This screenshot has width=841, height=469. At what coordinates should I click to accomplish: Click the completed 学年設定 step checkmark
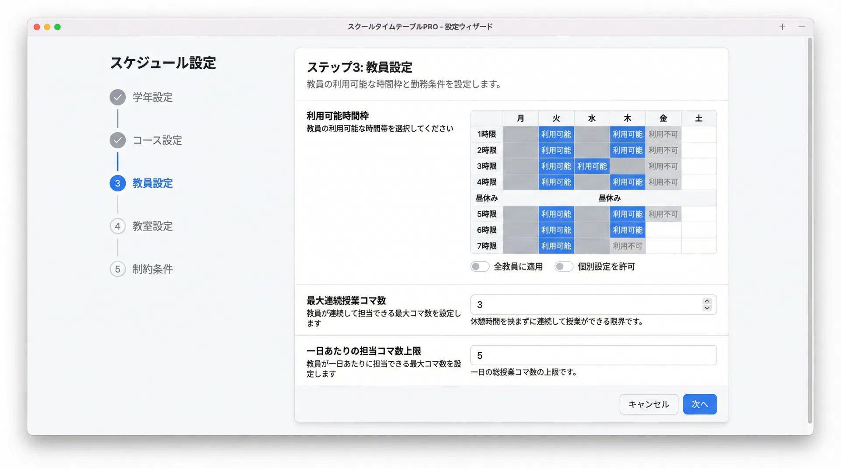(x=117, y=97)
